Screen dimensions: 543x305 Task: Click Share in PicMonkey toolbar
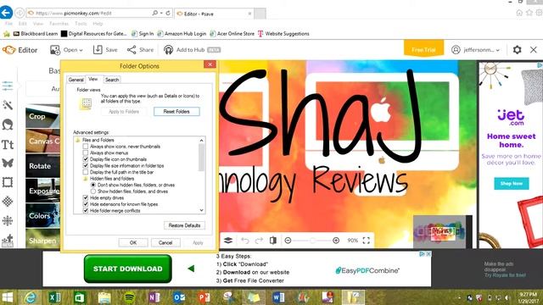tap(140, 50)
